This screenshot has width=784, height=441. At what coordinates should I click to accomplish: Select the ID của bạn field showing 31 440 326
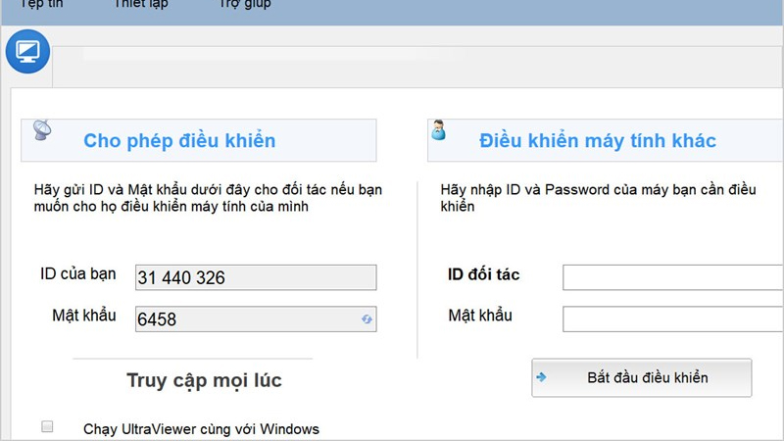[255, 277]
